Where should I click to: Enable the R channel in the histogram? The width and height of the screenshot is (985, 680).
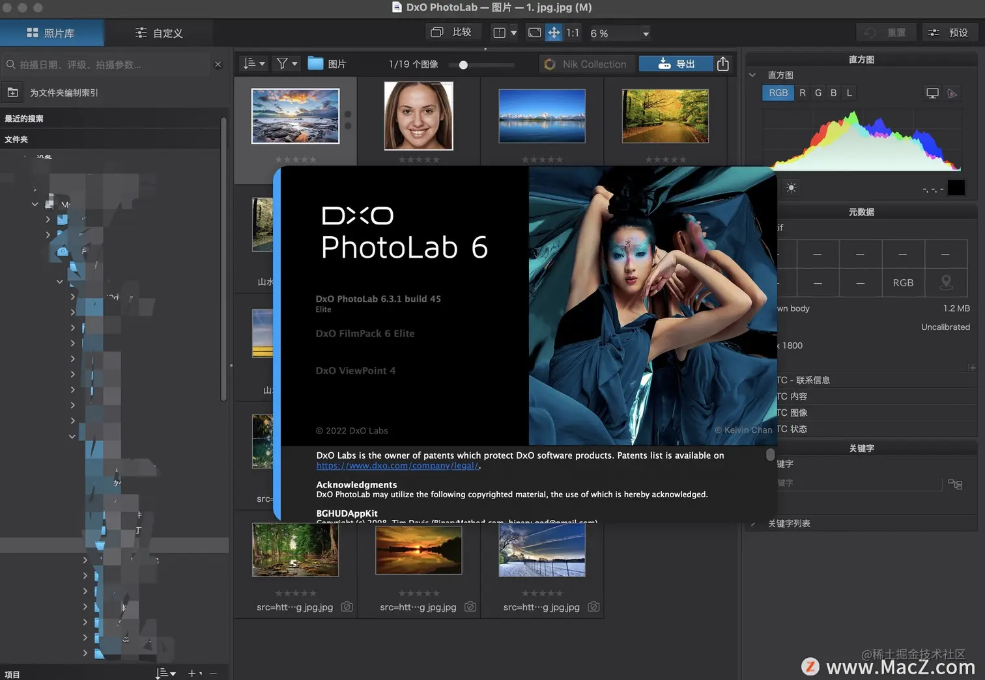click(x=803, y=93)
